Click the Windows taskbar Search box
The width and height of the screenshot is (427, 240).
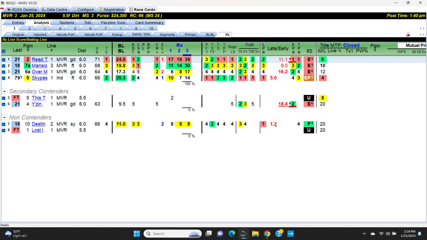tap(173, 233)
